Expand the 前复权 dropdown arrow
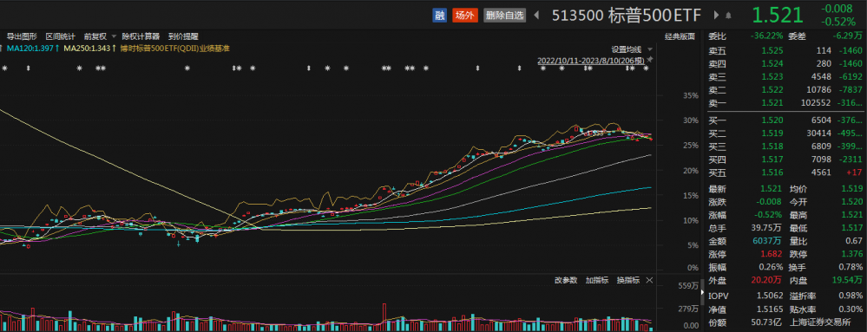Viewport: 867px width, 332px height. tap(114, 36)
